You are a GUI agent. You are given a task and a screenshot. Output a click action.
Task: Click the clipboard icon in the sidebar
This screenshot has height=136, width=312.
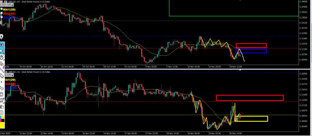(x=2, y=113)
